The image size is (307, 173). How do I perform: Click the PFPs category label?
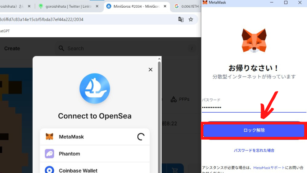pos(184,99)
